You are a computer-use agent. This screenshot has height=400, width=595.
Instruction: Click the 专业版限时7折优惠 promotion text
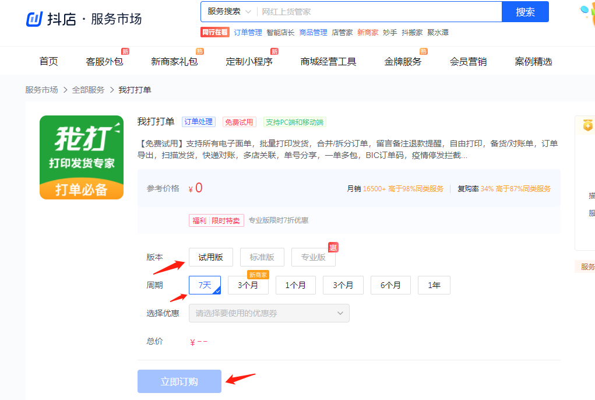tap(278, 220)
